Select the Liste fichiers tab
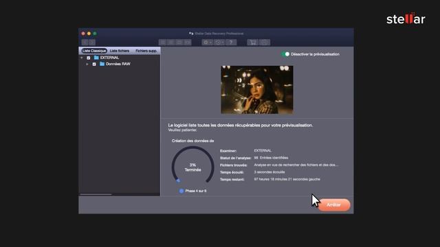440x247 pixels. coord(120,51)
